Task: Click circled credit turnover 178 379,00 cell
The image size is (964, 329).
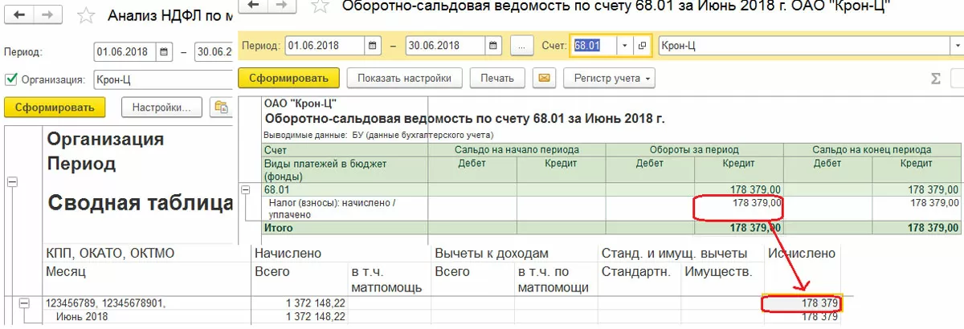Action: (739, 208)
